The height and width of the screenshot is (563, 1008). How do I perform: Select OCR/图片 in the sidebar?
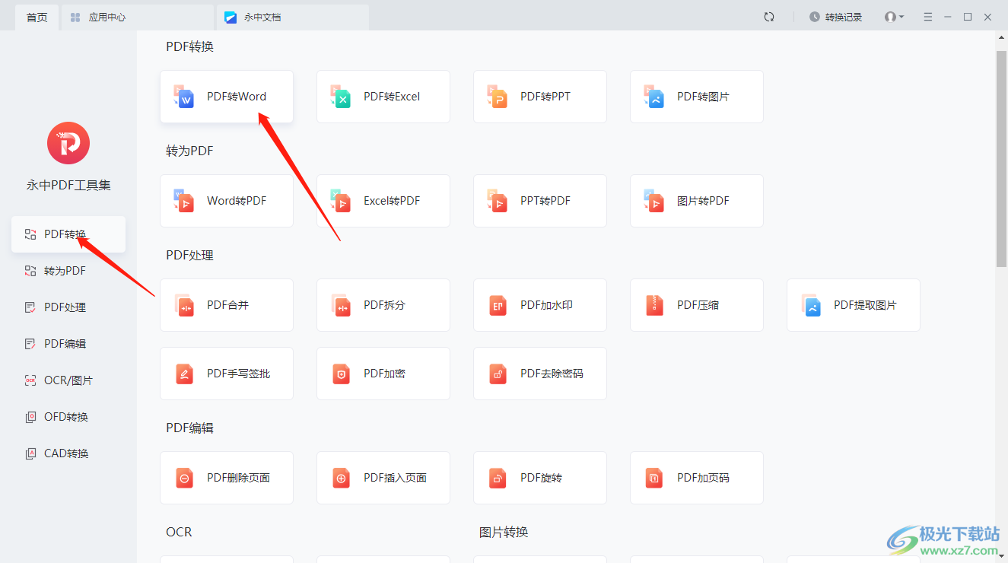[68, 380]
